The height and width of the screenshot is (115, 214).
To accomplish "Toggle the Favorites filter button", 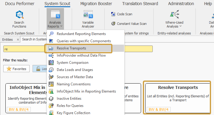I will [16, 69].
